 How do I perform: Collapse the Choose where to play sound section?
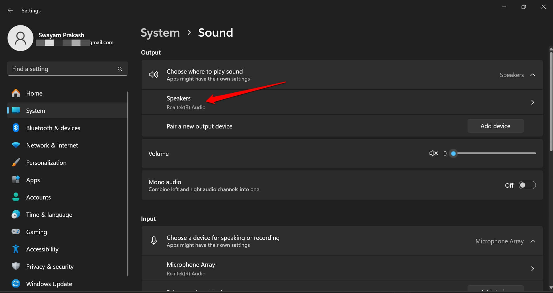pyautogui.click(x=533, y=75)
